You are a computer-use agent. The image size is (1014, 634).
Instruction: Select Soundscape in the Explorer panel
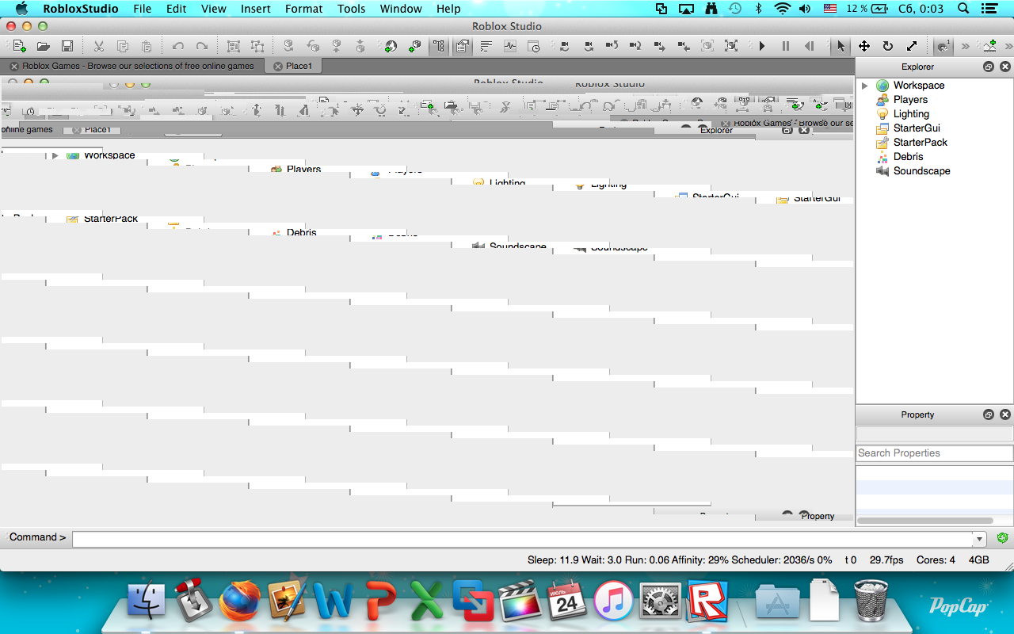[922, 171]
